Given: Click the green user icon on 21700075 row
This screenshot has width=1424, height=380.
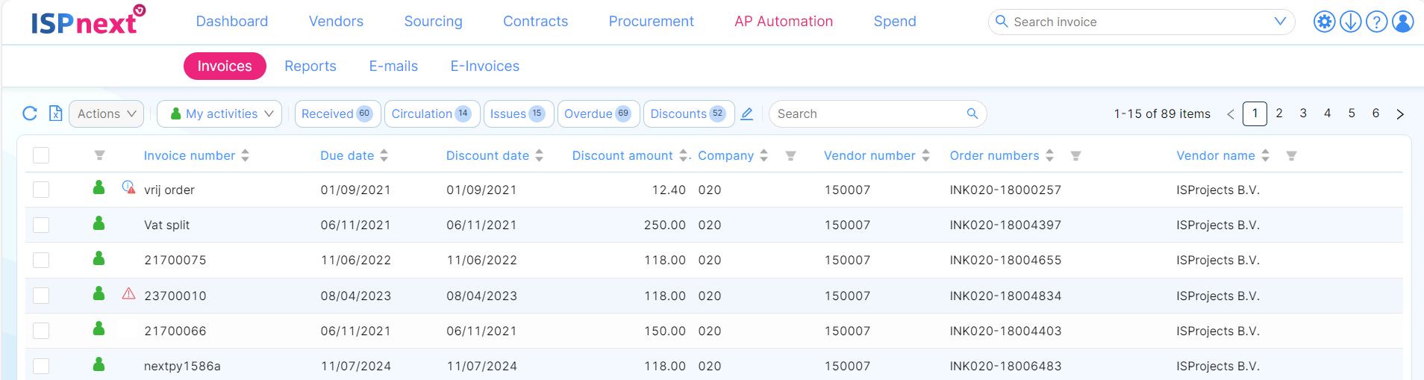Looking at the screenshot, I should coord(99,258).
